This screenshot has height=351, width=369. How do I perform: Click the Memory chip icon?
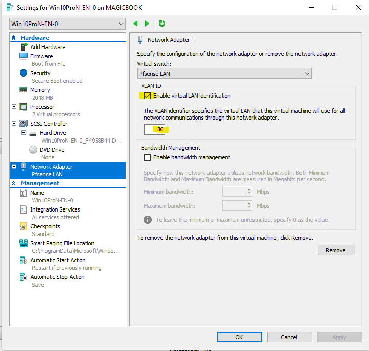24,90
